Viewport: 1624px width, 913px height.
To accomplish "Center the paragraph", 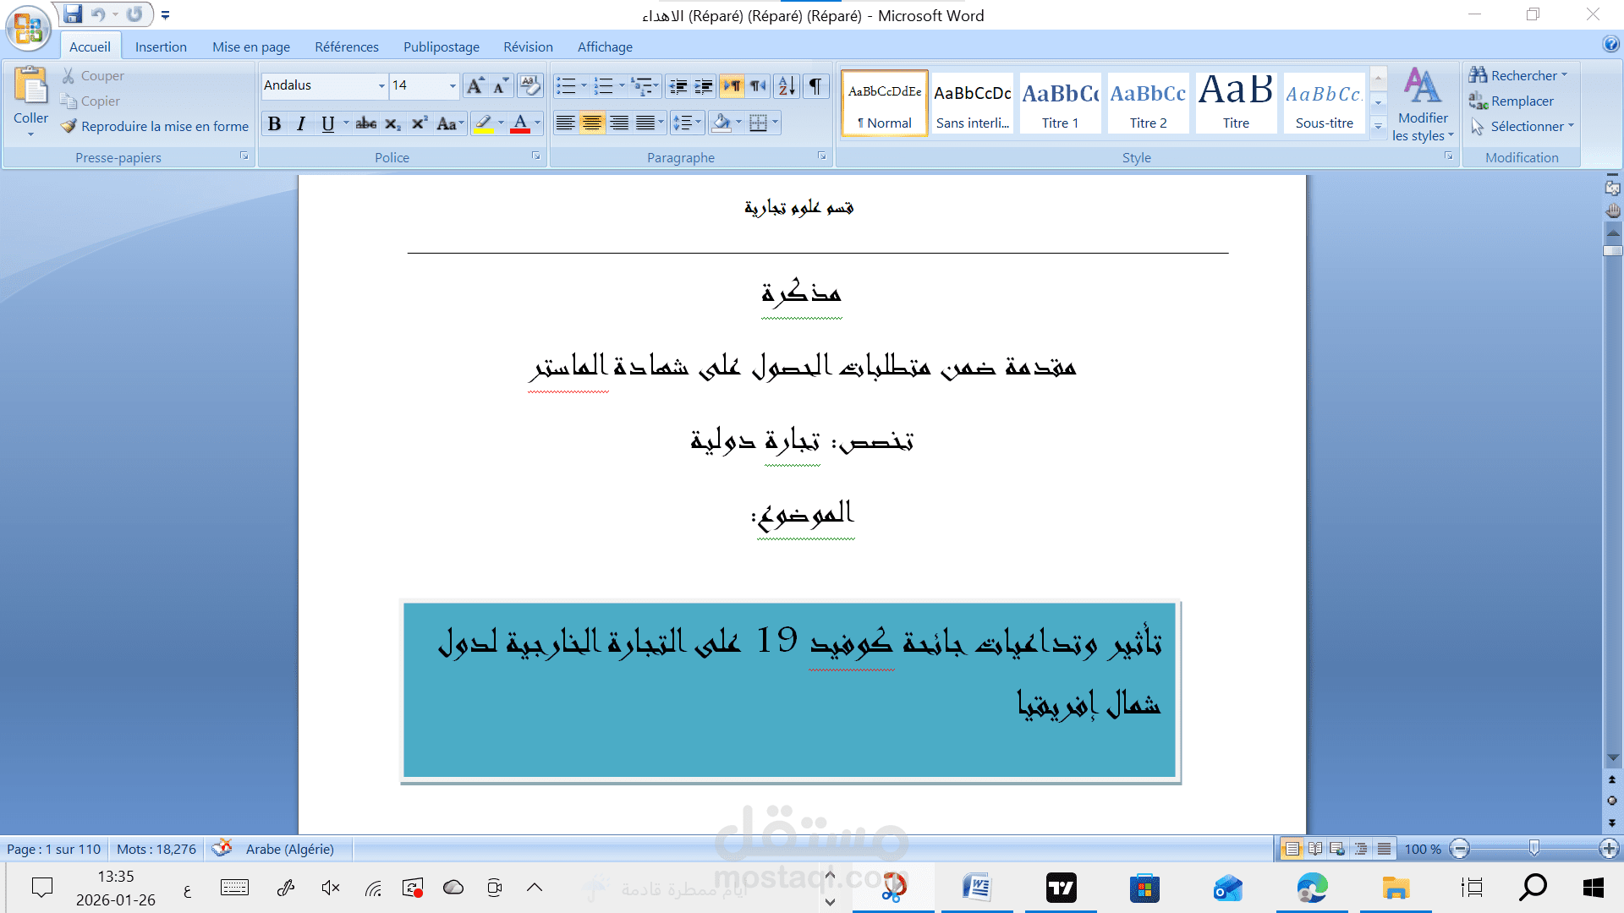I will tap(592, 123).
